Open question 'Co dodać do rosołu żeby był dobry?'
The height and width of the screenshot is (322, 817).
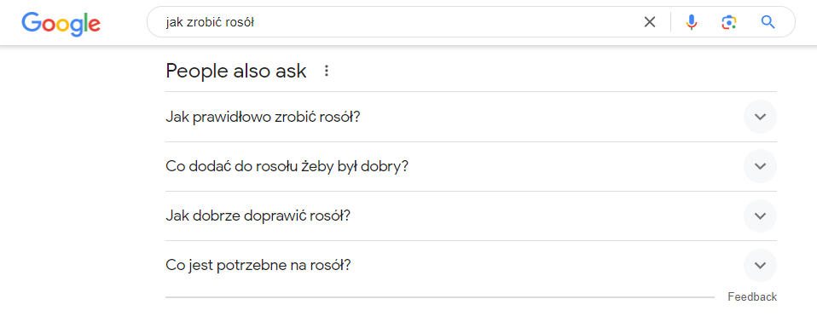[x=287, y=166]
